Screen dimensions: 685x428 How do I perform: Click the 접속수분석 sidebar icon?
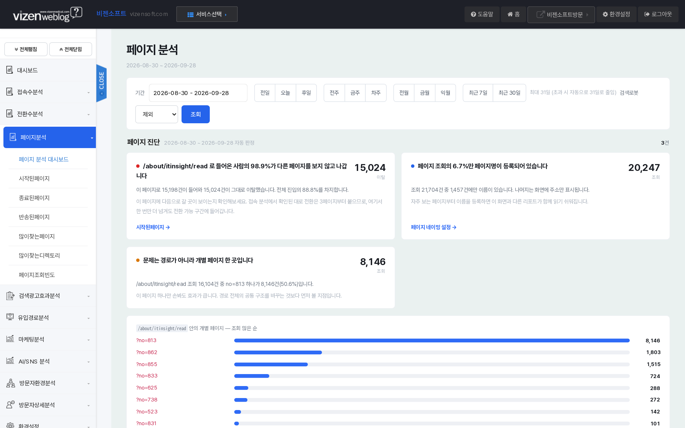[x=10, y=92]
